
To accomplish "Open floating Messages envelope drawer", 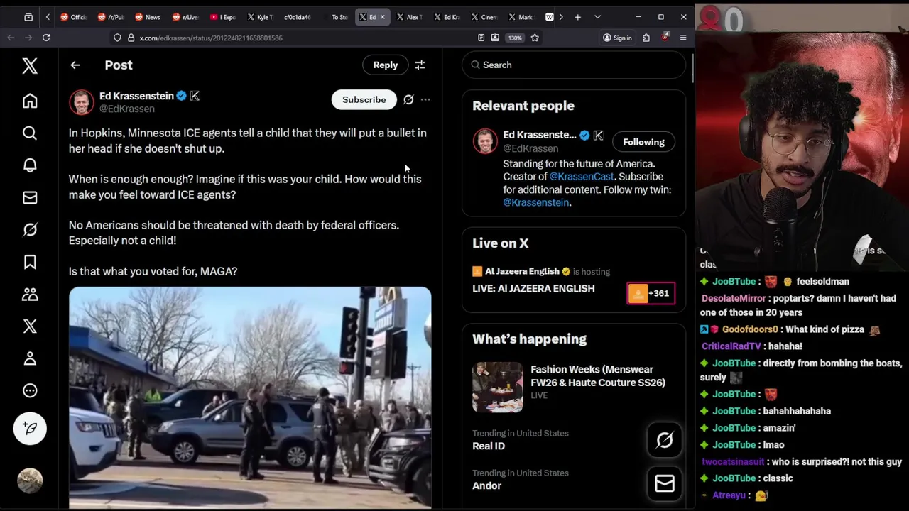I will point(665,483).
